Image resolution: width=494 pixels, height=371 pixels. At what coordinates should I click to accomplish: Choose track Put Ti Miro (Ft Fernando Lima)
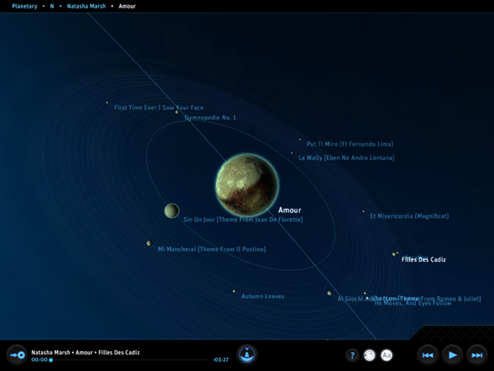[x=350, y=144]
